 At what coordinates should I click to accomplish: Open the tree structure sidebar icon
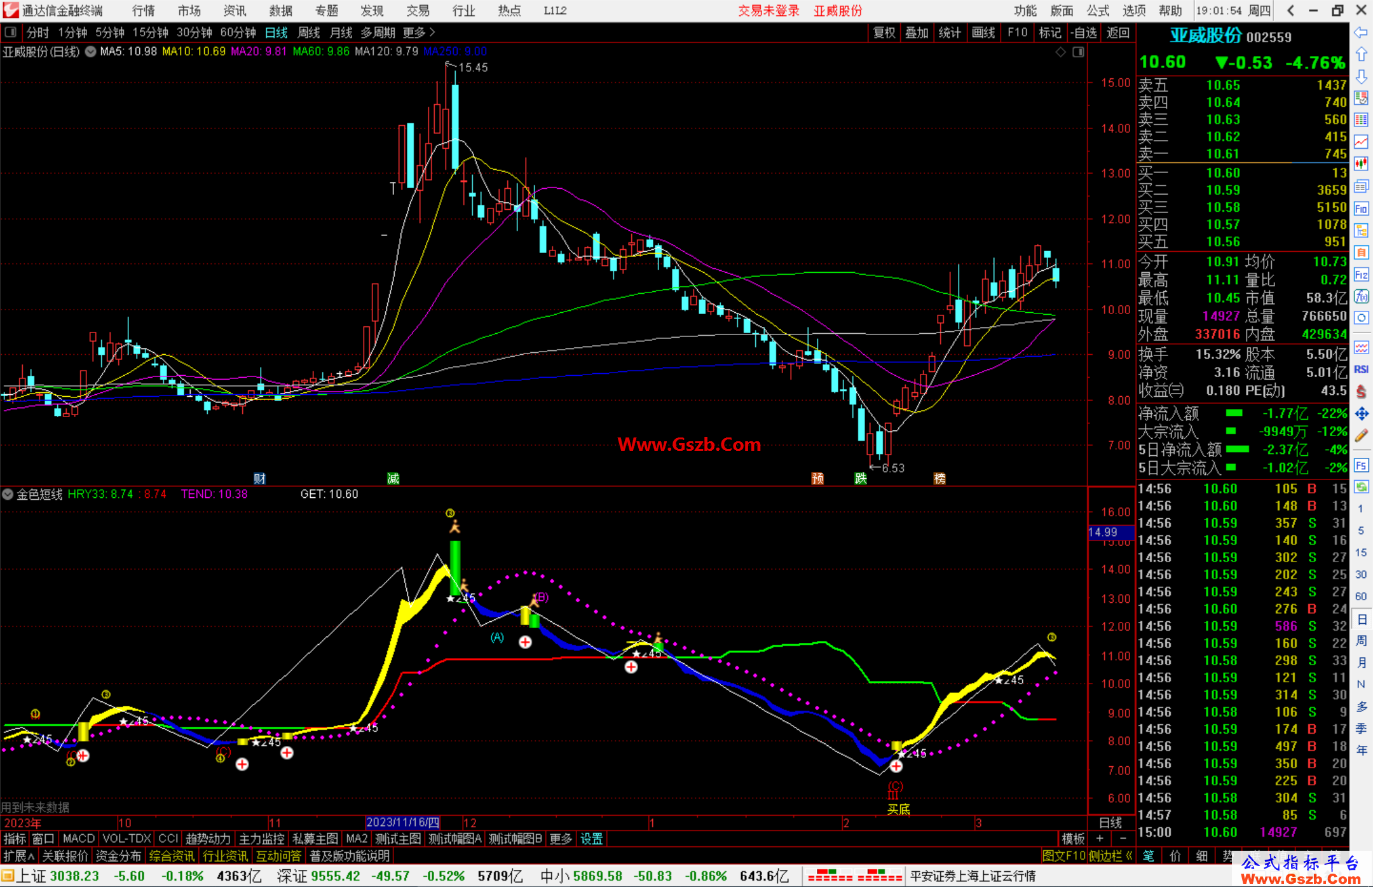coord(1361,230)
